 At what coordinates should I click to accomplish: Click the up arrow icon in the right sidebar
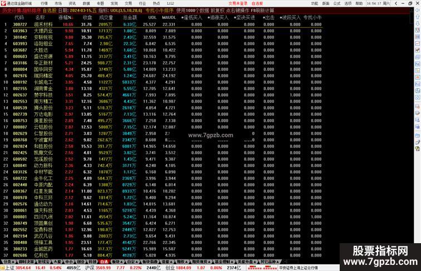tap(418, 17)
